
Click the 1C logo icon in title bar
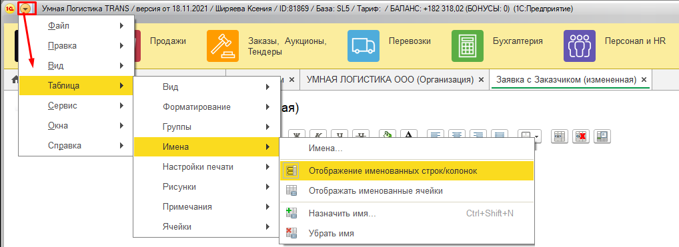[x=9, y=9]
